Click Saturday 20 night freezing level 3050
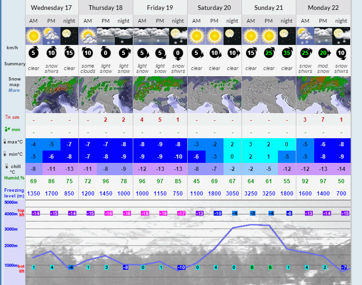This screenshot has width=362, height=285. click(x=232, y=193)
